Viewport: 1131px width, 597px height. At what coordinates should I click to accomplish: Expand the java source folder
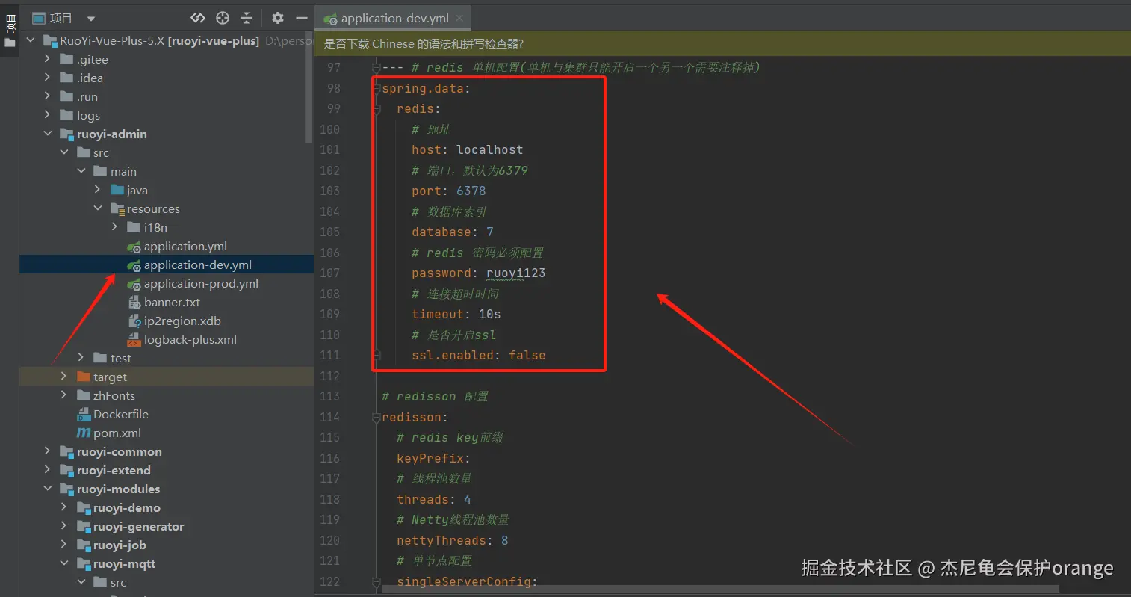click(x=97, y=190)
